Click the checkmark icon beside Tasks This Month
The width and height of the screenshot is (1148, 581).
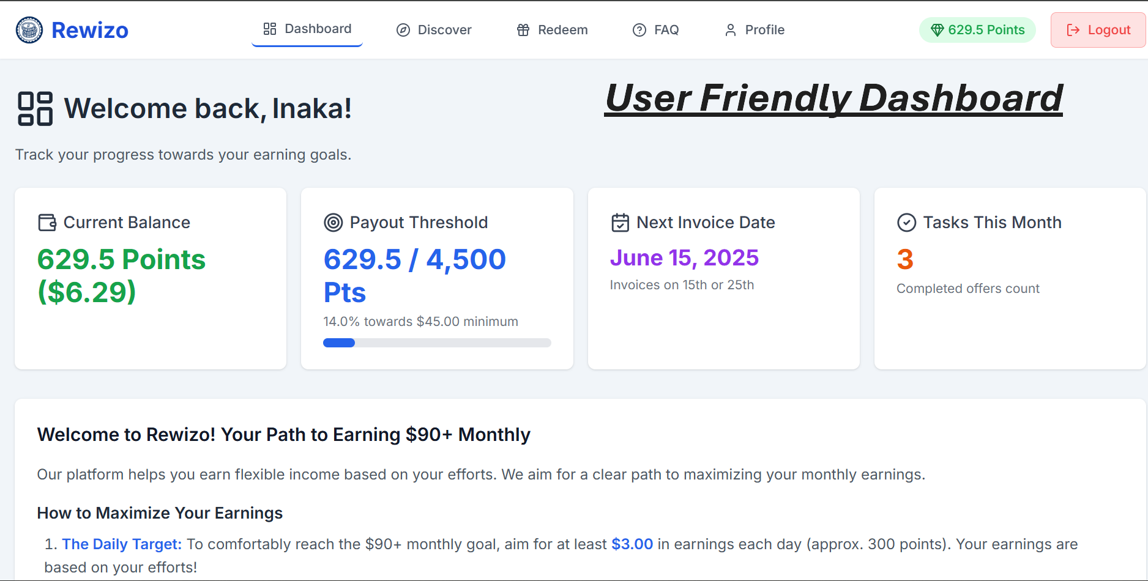pyautogui.click(x=907, y=223)
